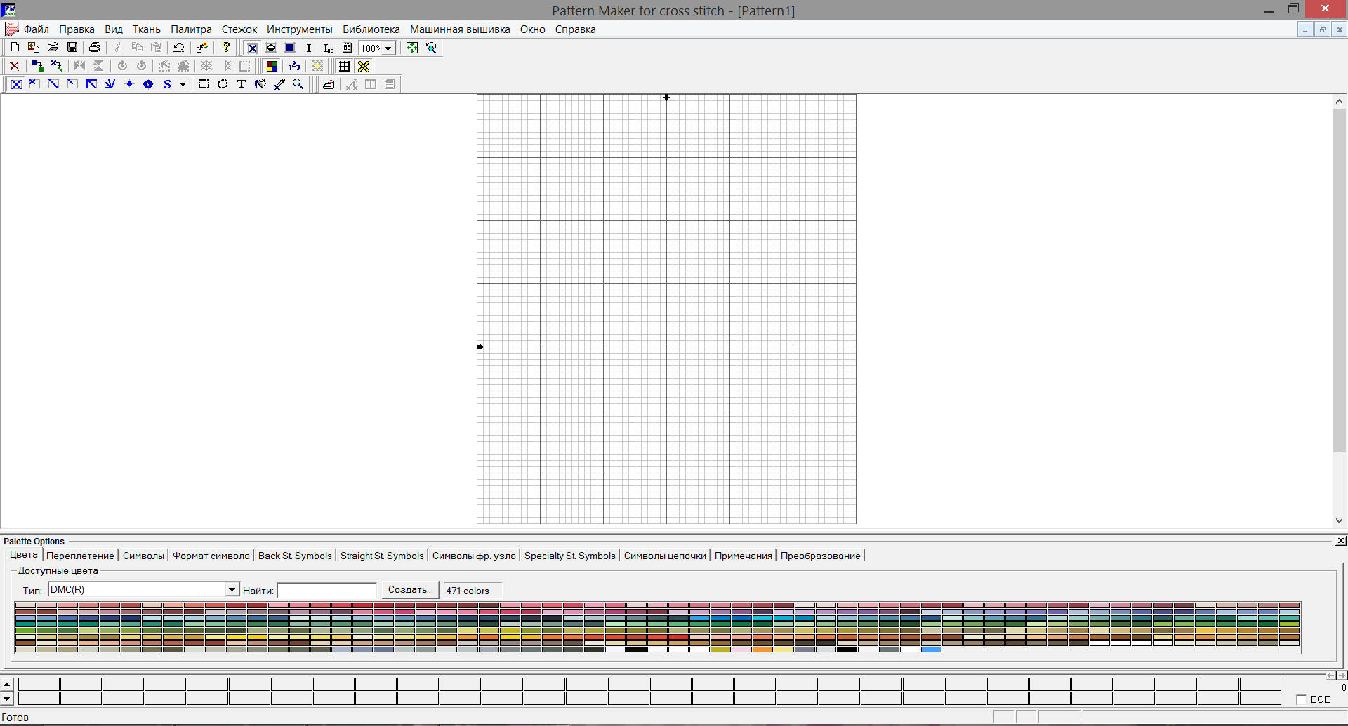Click the Print icon in the toolbar
Screen dimensions: 1348x726
click(x=95, y=48)
